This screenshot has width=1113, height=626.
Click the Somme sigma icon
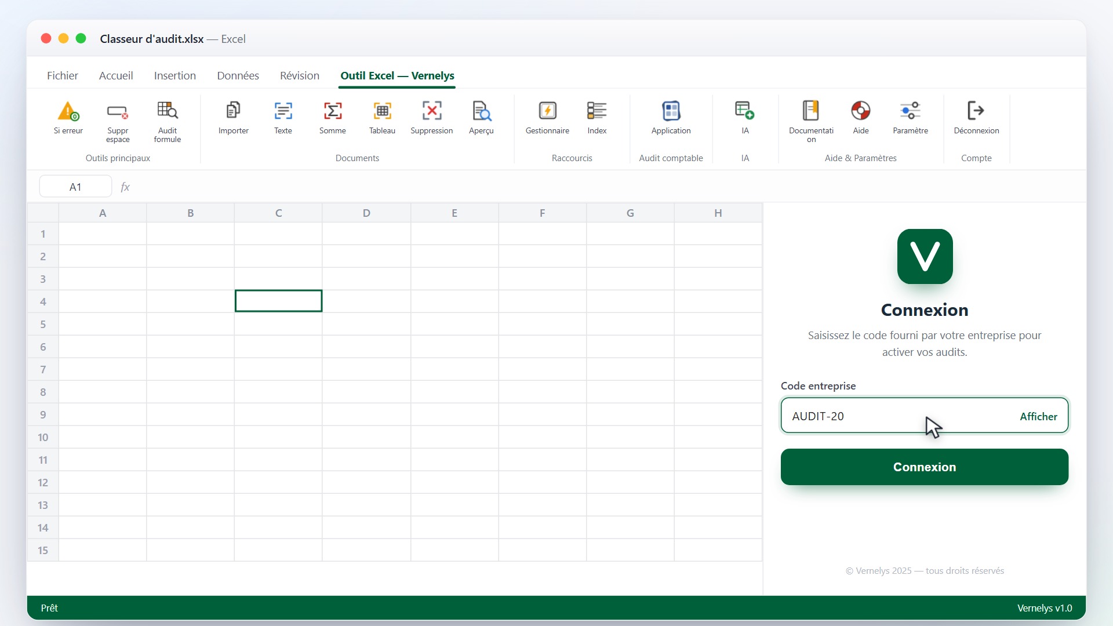tap(333, 111)
